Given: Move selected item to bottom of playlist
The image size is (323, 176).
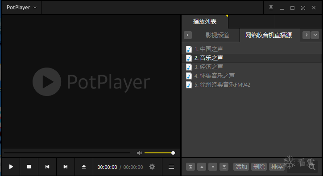Looking at the screenshot, I should click(224, 167).
